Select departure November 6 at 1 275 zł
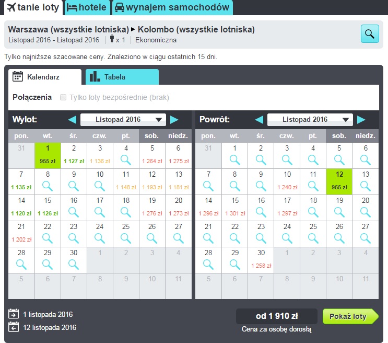This screenshot has width=388, height=343. 179,155
